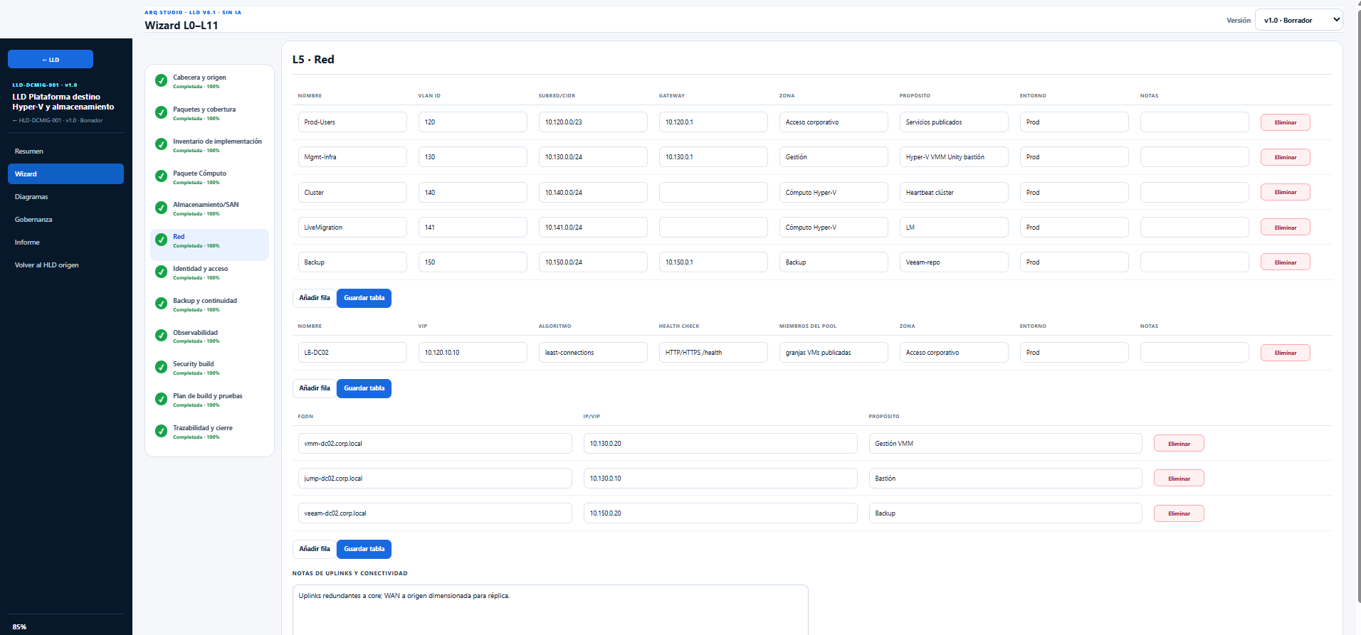The height and width of the screenshot is (635, 1361).
Task: Open Resumen in the sidebar
Action: (x=65, y=151)
